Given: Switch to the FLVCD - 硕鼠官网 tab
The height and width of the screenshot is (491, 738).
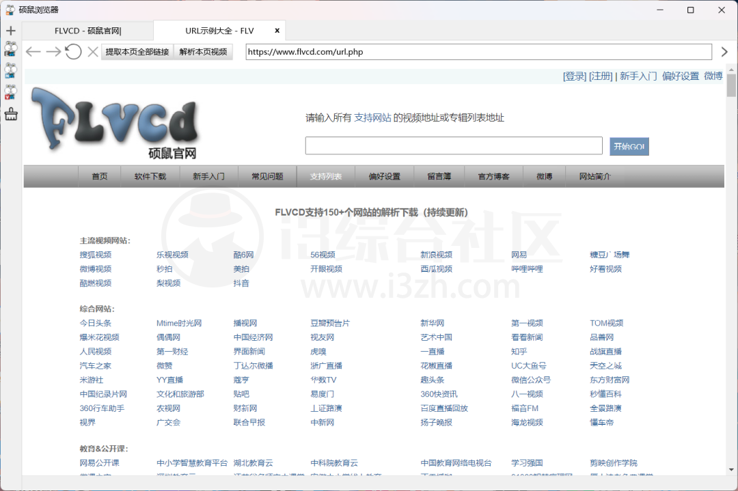Looking at the screenshot, I should tap(87, 31).
